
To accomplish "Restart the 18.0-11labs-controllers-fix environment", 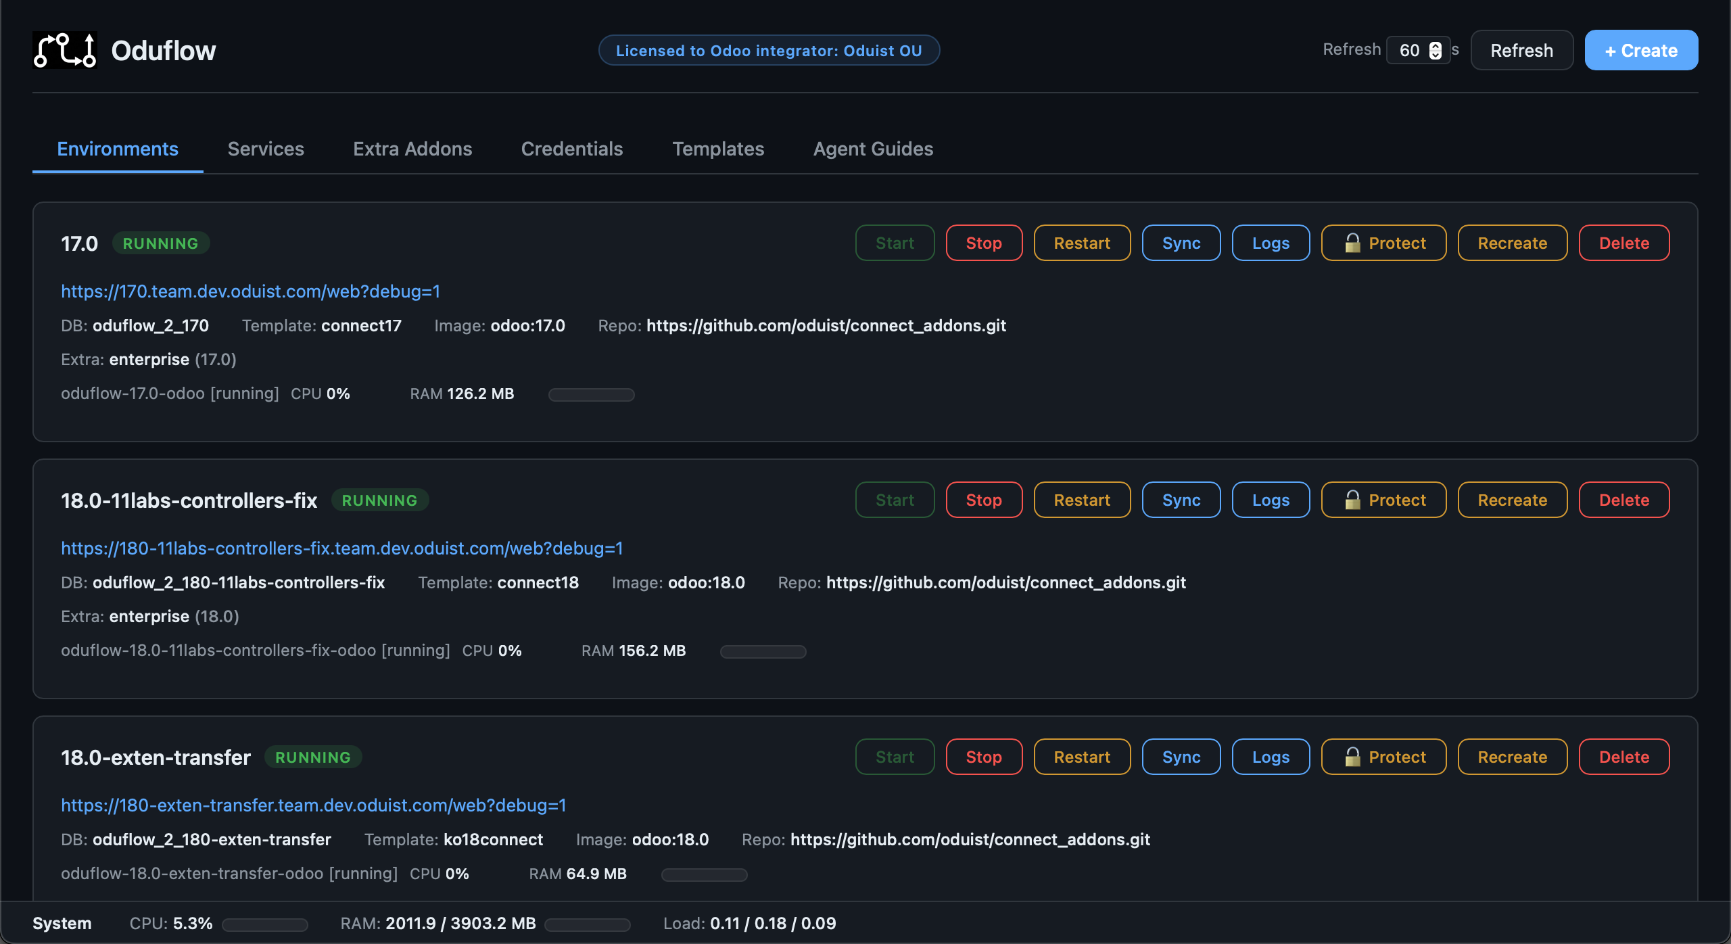I will (1082, 500).
